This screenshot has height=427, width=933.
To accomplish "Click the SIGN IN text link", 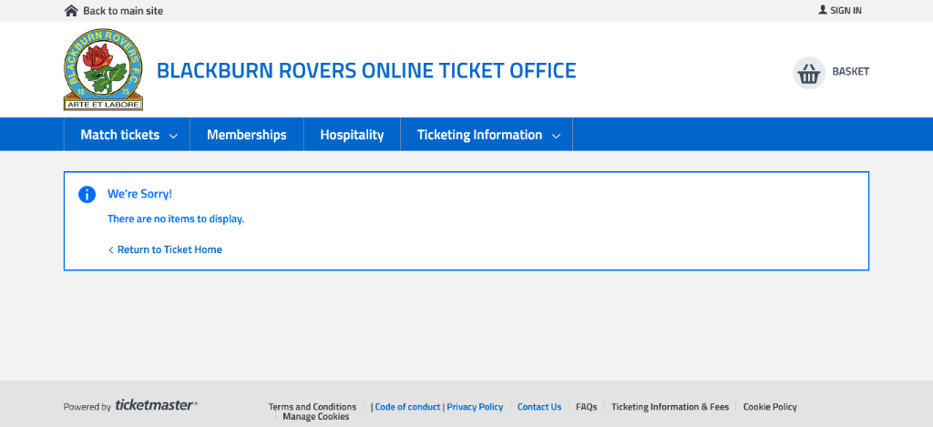I will click(x=846, y=11).
